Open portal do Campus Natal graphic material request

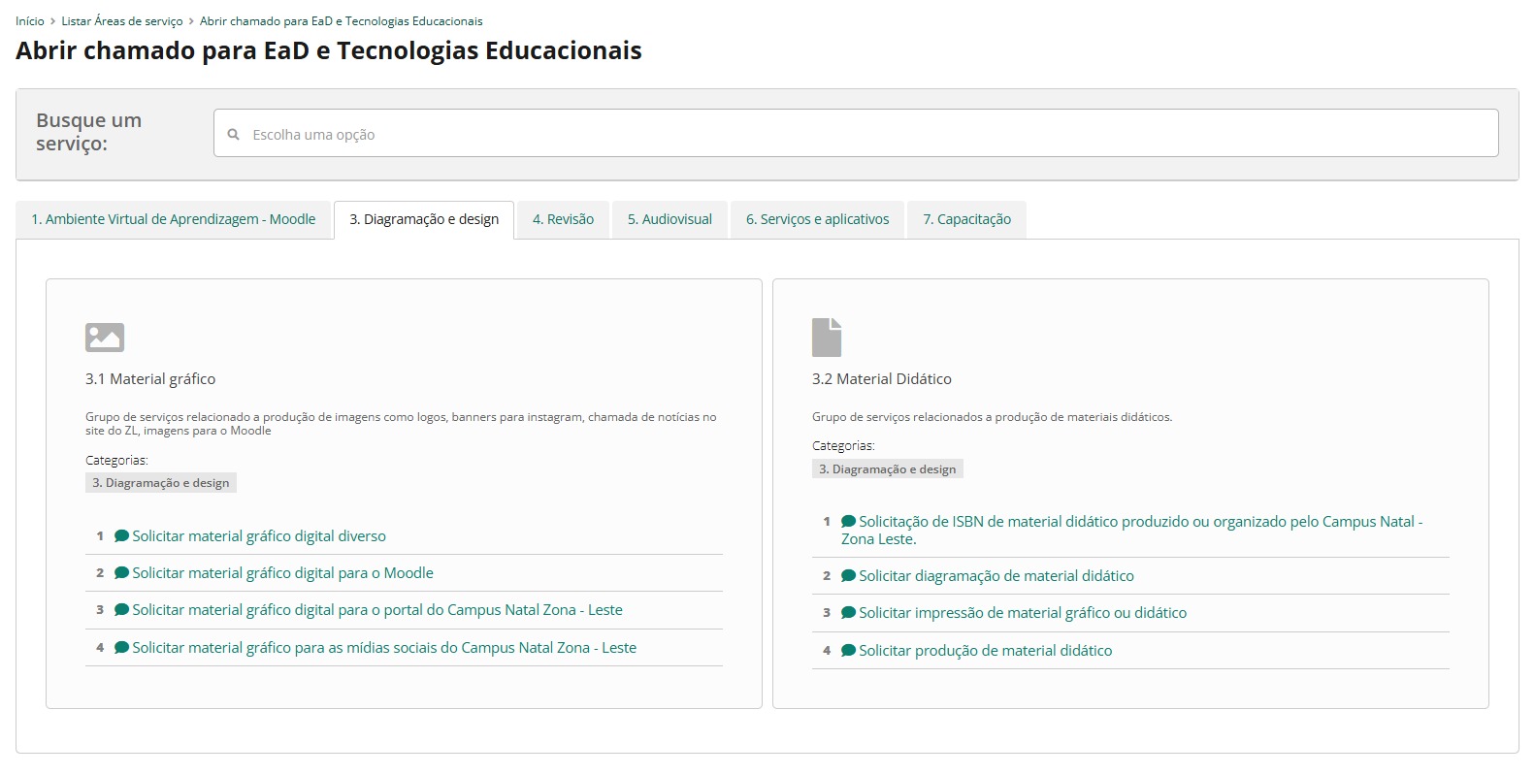[377, 610]
